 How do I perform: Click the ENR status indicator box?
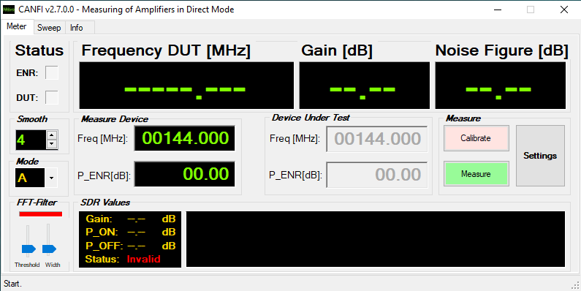(52, 72)
